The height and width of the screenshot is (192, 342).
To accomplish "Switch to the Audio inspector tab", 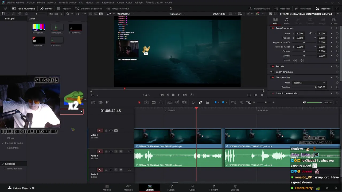I will [x=287, y=21].
